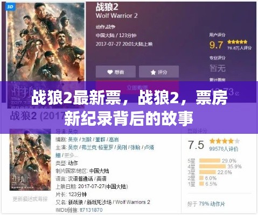Open the small Douban movie poster
This screenshot has height=215, width=258.
click(x=30, y=160)
